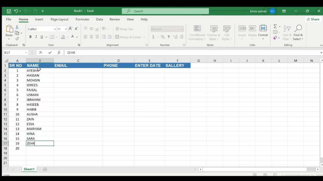The width and height of the screenshot is (323, 181).
Task: Open the Format cells dropdown
Action: click(x=263, y=32)
